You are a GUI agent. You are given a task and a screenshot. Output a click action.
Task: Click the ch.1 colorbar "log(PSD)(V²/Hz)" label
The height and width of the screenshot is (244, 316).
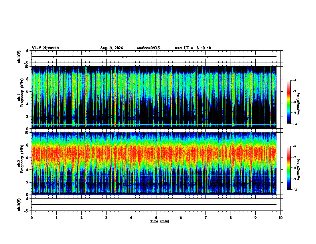pyautogui.click(x=299, y=104)
